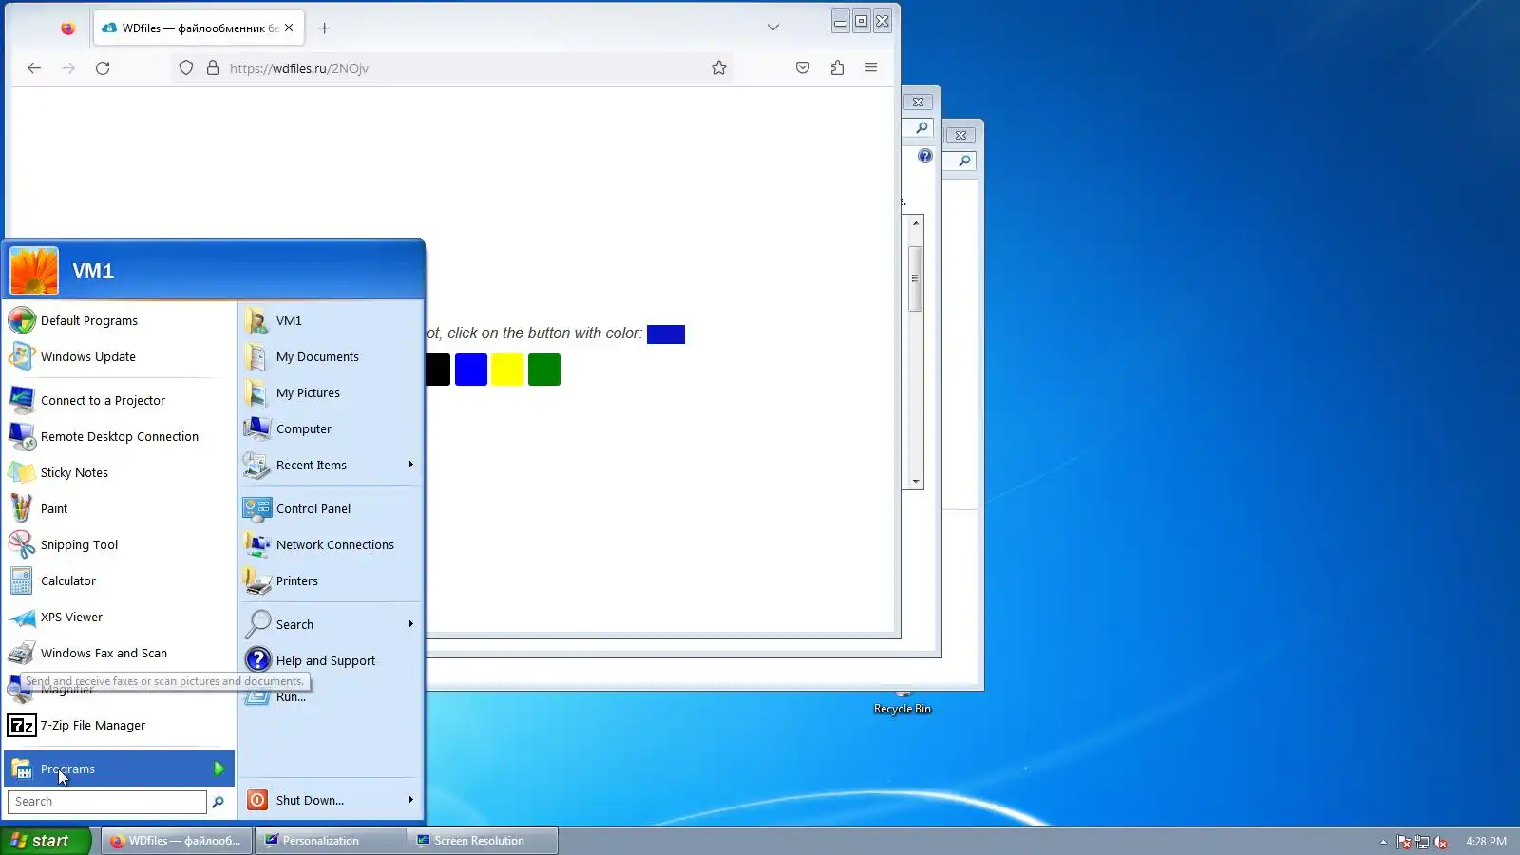Launch Windows Update from the Start menu
This screenshot has width=1520, height=855.
(119, 356)
